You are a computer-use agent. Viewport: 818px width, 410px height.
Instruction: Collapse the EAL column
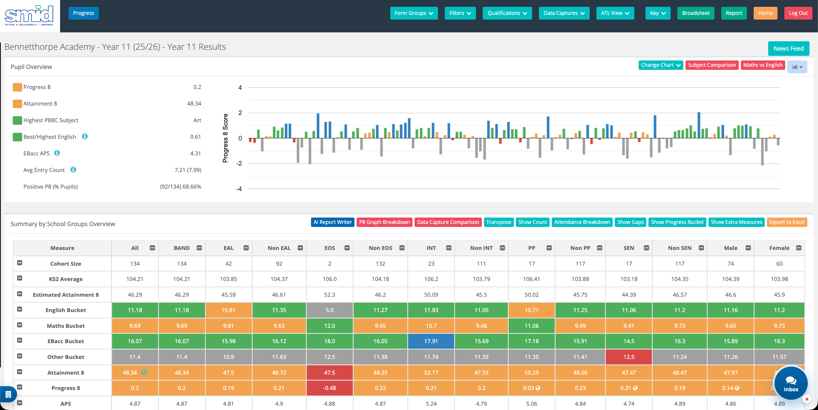(246, 248)
